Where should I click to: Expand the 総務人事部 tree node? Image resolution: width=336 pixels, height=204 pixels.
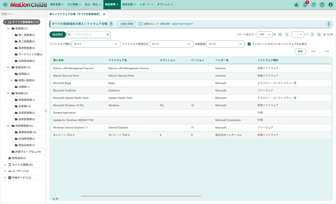[11, 80]
